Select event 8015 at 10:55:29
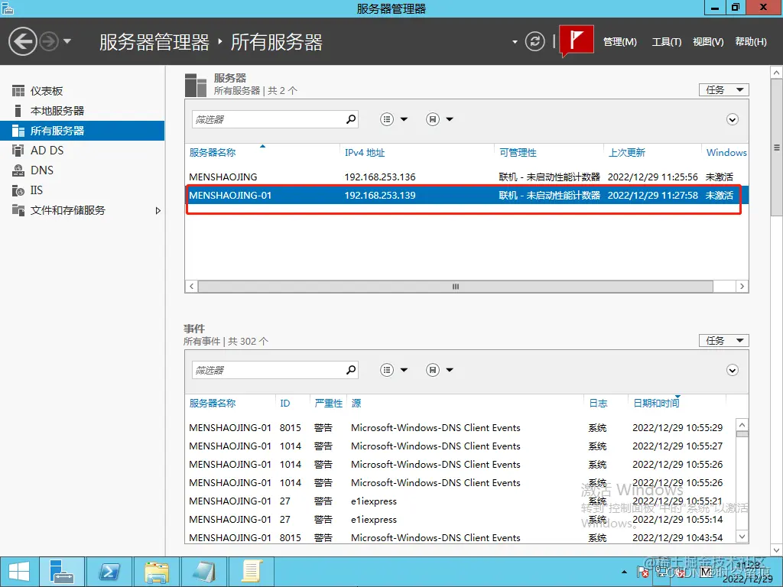 pos(460,428)
